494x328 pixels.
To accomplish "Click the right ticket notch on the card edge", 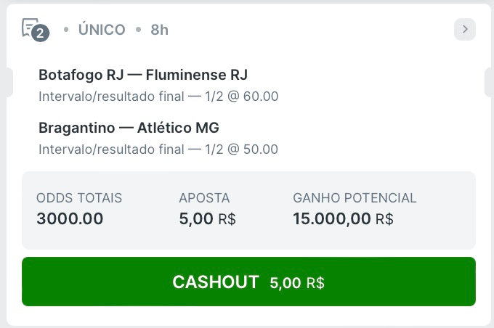I will click(x=489, y=82).
